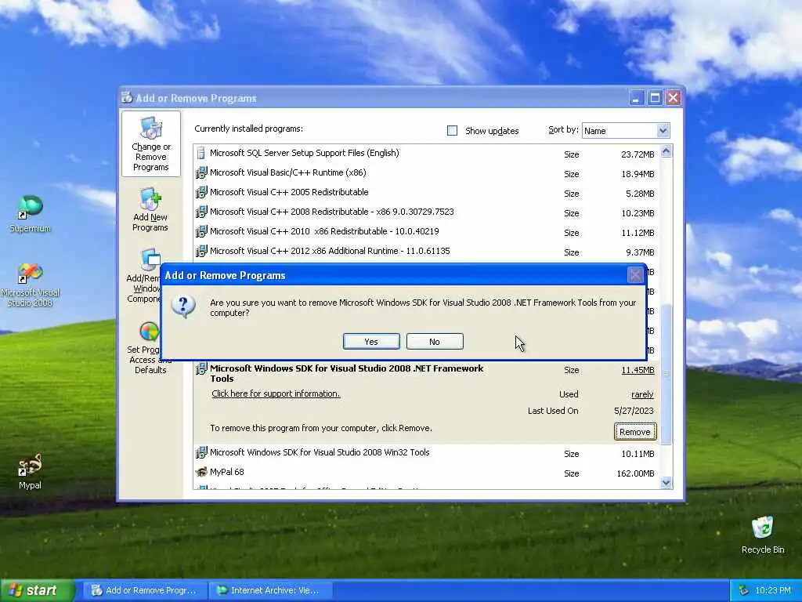Select Visual C++ 2012 x86 Additional Runtime icon
The image size is (802, 602).
click(x=201, y=251)
